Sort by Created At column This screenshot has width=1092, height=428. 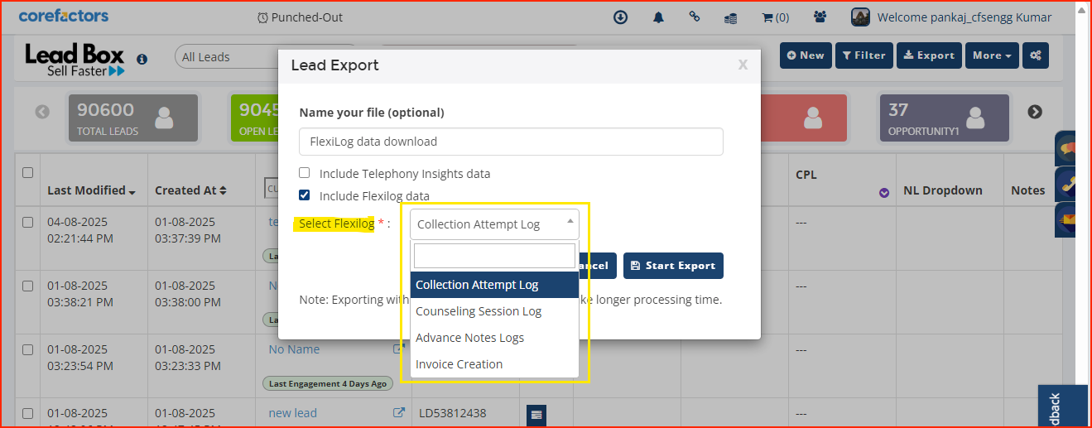[190, 190]
